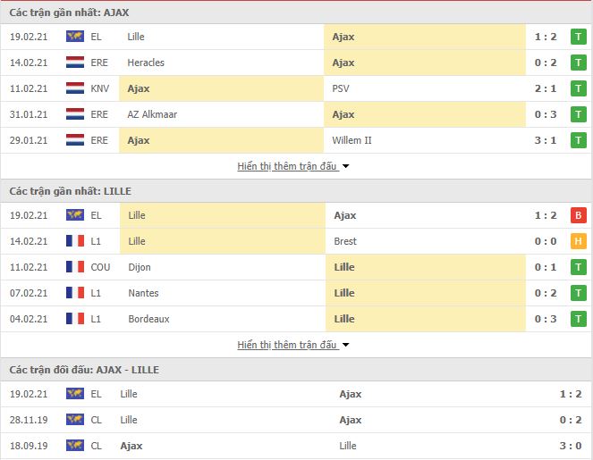Click the dropdown arrow in Ajax's show-more link
This screenshot has width=593, height=460.
[345, 166]
